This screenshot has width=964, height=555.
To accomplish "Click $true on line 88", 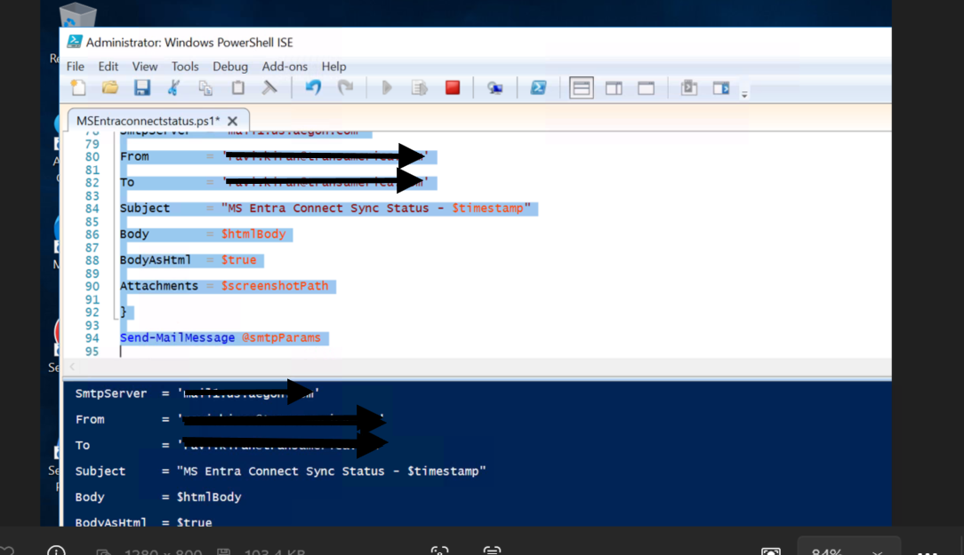I will (238, 260).
